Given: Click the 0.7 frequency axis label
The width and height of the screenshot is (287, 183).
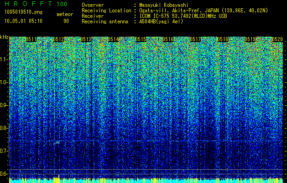Looking at the screenshot, I should [4, 151].
